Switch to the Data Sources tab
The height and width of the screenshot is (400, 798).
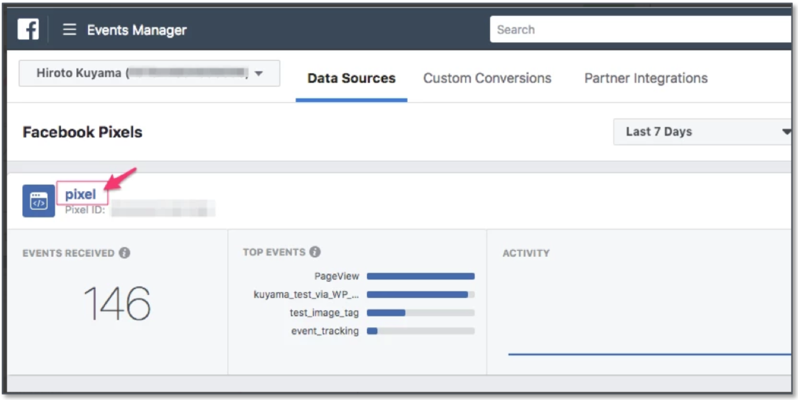(351, 78)
